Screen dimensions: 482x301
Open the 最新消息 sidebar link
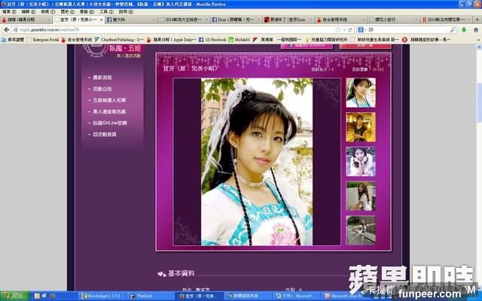[102, 78]
